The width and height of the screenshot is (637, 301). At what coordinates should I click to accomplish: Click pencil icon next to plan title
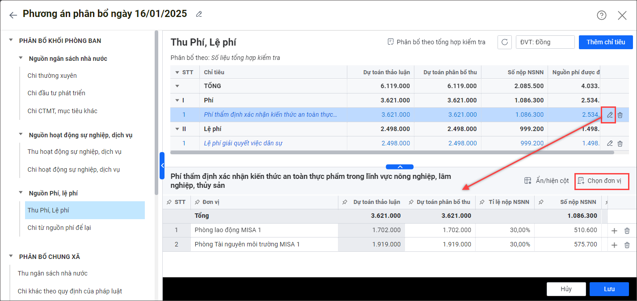(199, 14)
